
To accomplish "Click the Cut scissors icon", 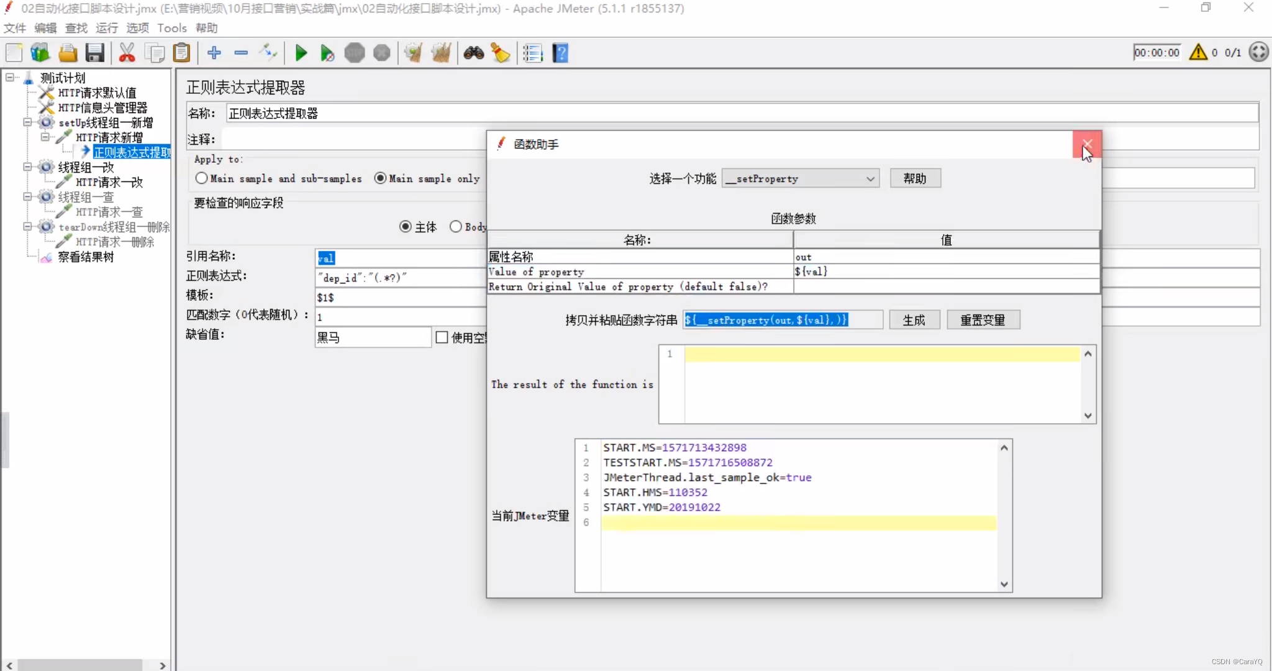I will (x=127, y=53).
